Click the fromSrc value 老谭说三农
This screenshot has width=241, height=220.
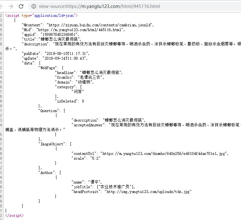pos(90,77)
